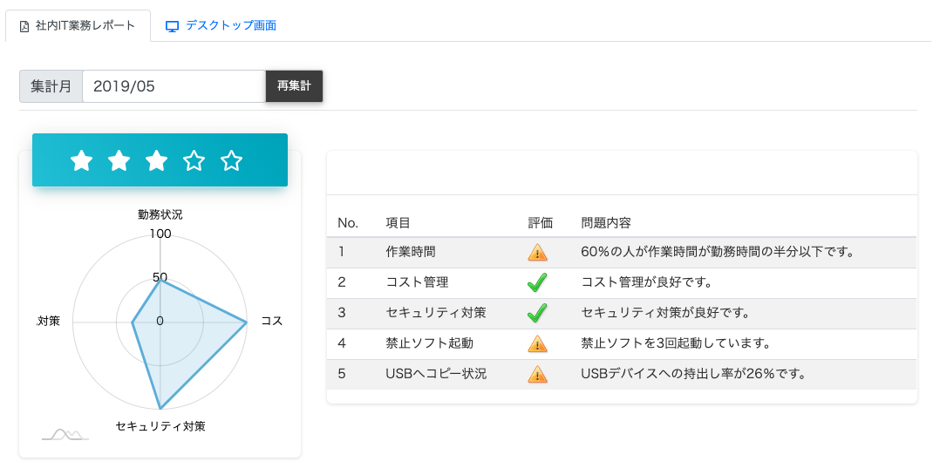The width and height of the screenshot is (933, 475).
Task: Click row number 5 cell
Action: (342, 373)
